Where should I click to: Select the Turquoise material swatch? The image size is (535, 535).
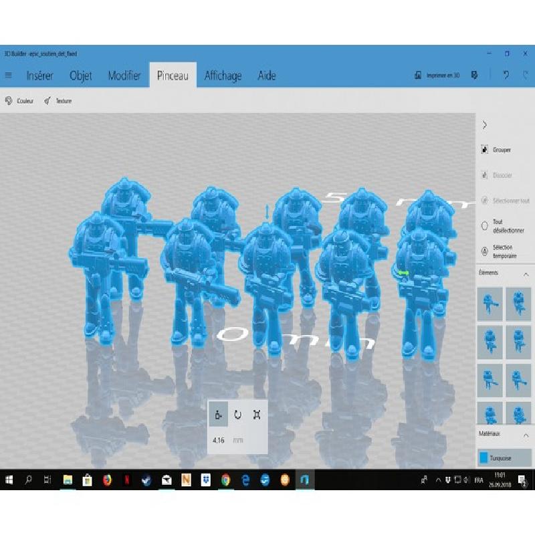504,458
